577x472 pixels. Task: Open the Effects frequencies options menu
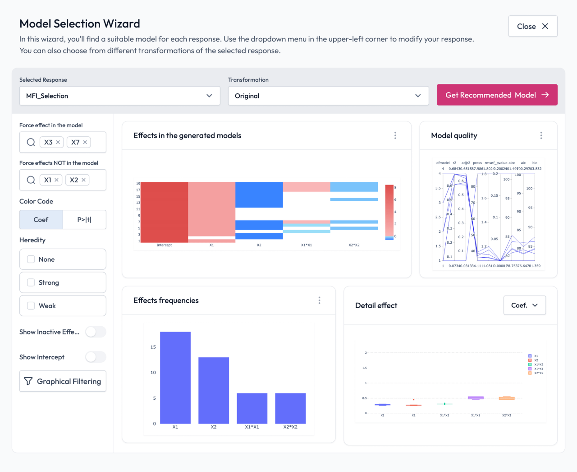[319, 300]
